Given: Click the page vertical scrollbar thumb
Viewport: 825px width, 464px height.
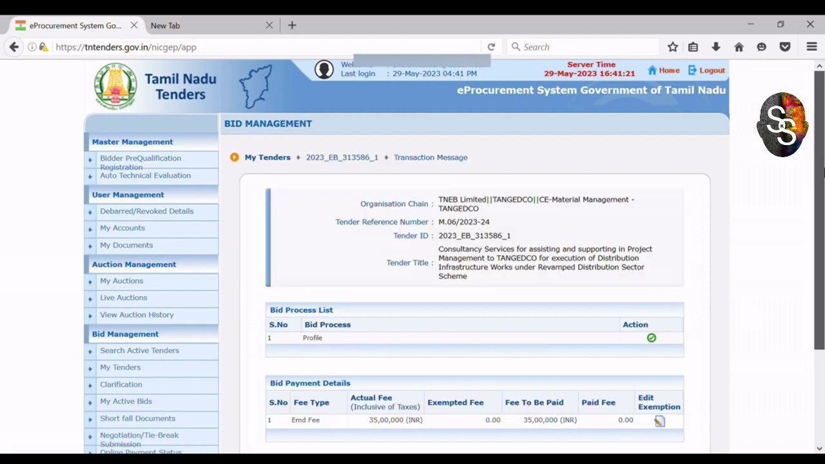Looking at the screenshot, I should point(819,211).
